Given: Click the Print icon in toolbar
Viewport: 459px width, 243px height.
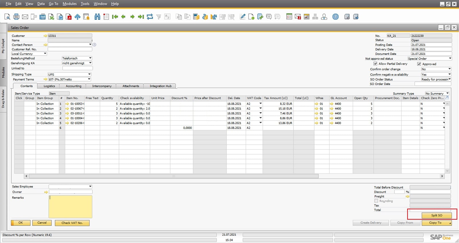Looking at the screenshot, I should coord(16,17).
